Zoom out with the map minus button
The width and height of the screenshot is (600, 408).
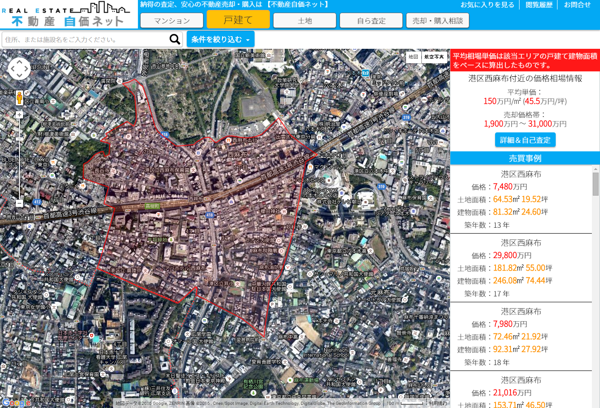click(19, 203)
